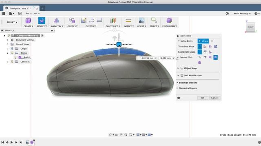Viewport: 261px width, 146px height.
Task: Select the third Selection Filter option
Action: tap(210, 57)
